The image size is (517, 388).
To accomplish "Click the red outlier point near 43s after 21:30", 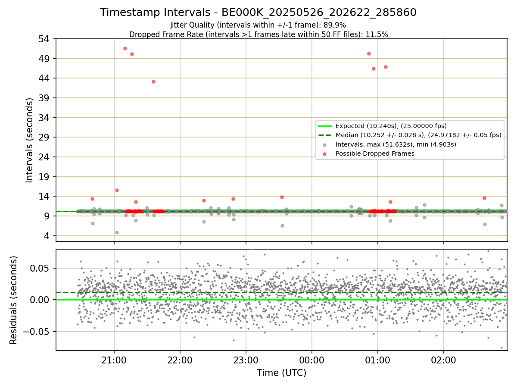I will [153, 81].
